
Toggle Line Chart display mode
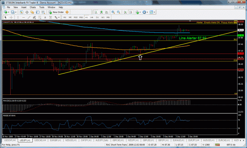tap(107, 12)
